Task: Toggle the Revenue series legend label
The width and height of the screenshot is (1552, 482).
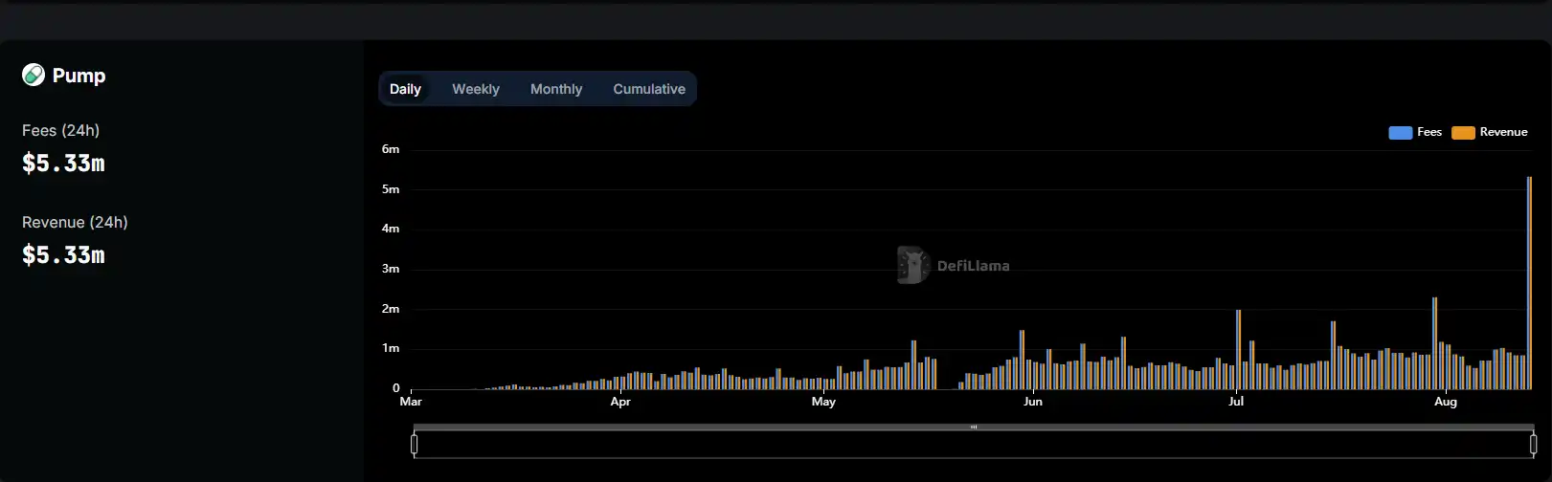Action: tap(1503, 132)
